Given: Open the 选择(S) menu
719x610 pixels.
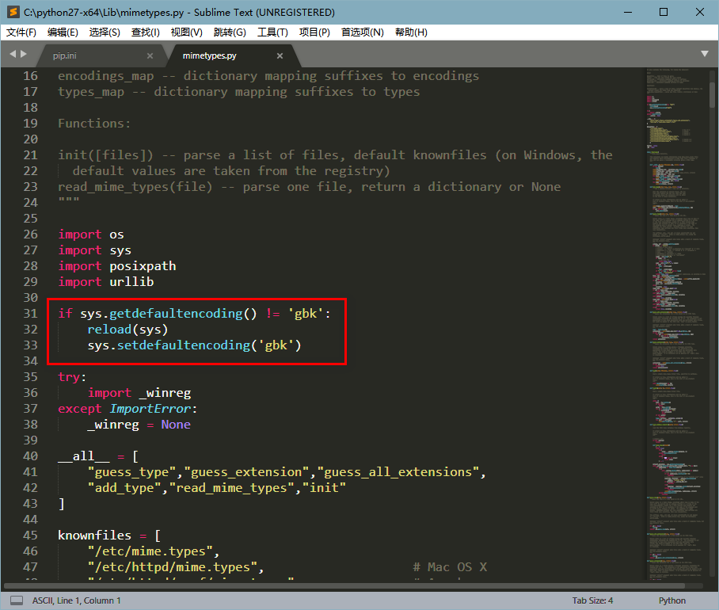Looking at the screenshot, I should [x=105, y=32].
